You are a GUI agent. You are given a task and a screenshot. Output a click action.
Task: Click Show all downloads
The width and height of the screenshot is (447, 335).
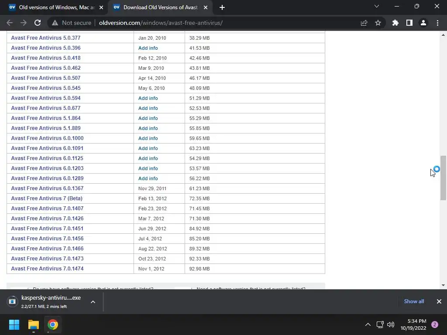[414, 301]
